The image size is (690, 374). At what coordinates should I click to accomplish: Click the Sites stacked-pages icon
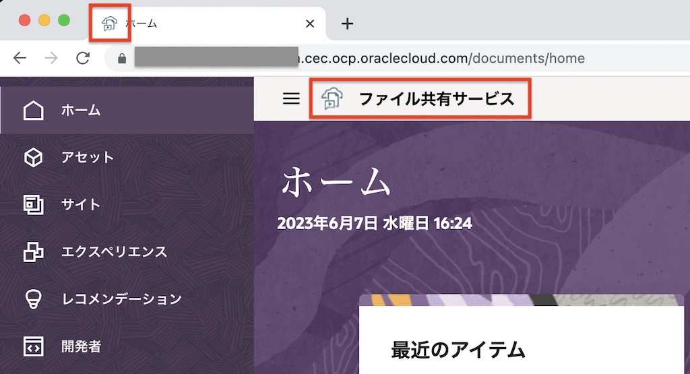point(34,205)
